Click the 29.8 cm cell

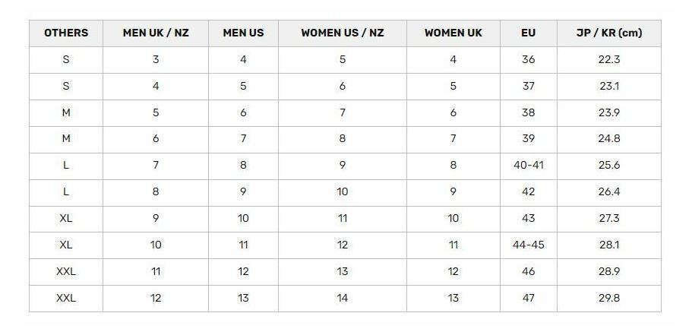coord(609,299)
